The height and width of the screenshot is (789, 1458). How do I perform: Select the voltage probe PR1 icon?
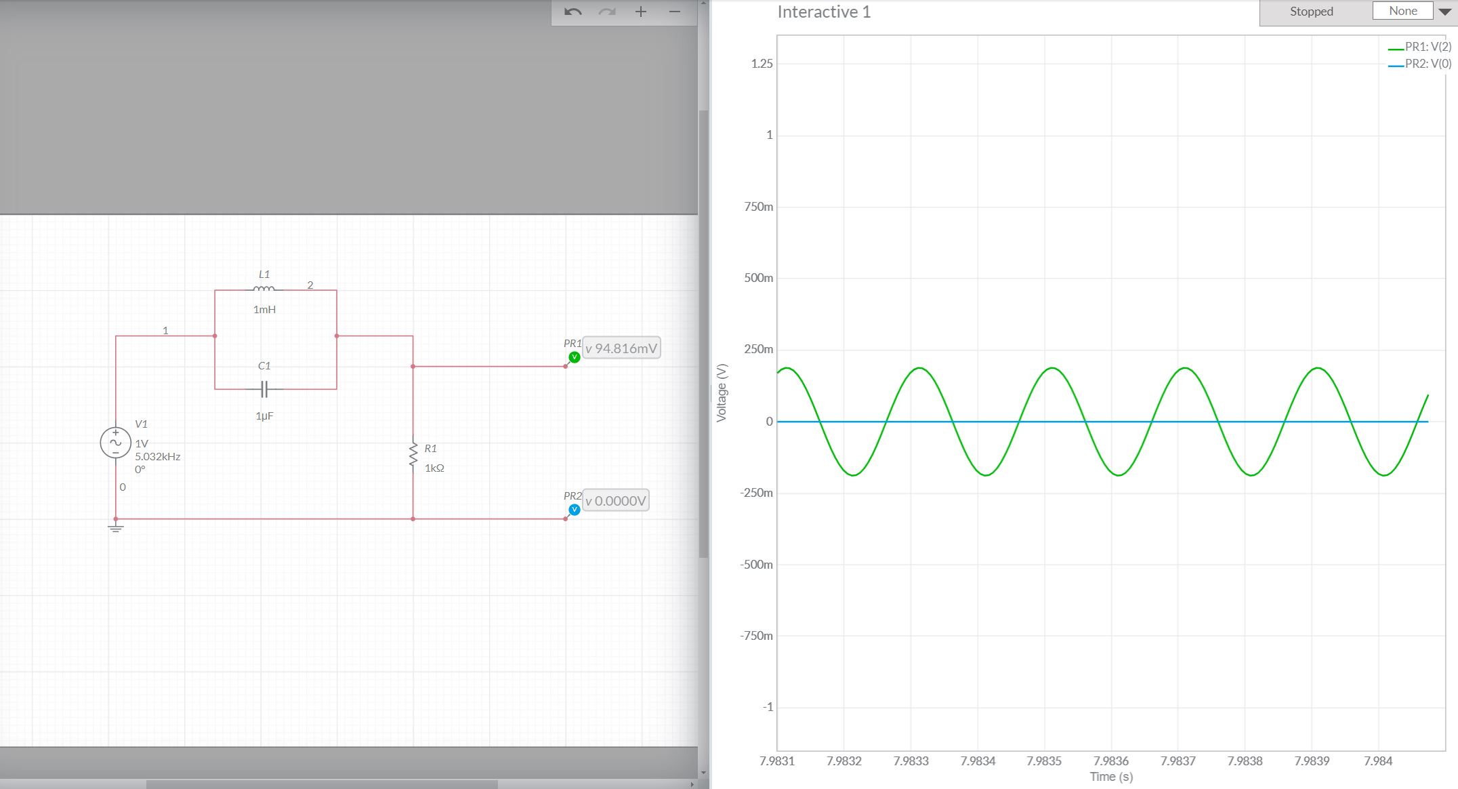coord(575,355)
